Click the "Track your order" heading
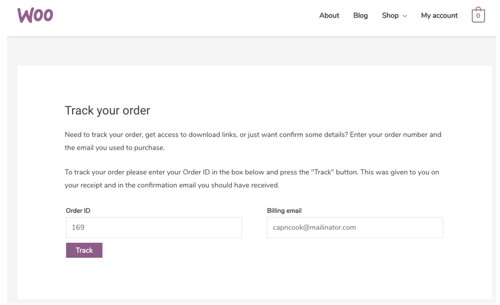This screenshot has height=305, width=500. click(x=107, y=110)
